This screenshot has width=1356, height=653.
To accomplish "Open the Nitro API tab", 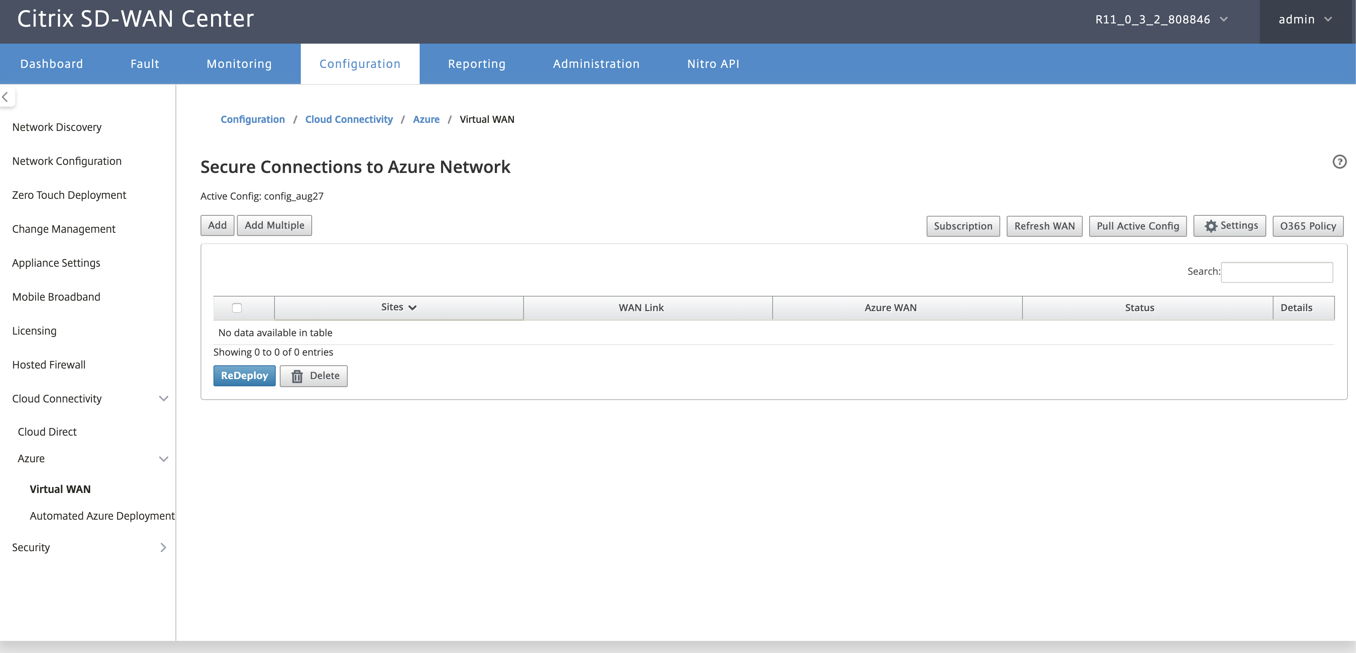I will (x=713, y=64).
